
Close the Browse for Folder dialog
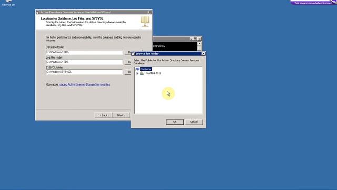(203, 54)
